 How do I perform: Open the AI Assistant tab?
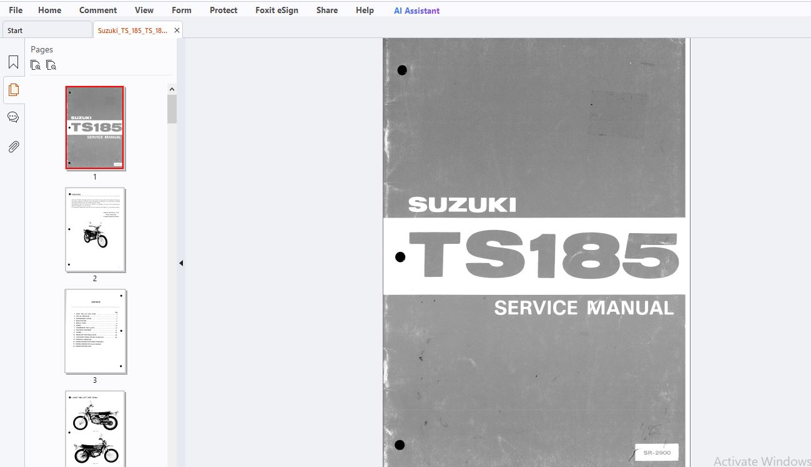click(x=417, y=11)
